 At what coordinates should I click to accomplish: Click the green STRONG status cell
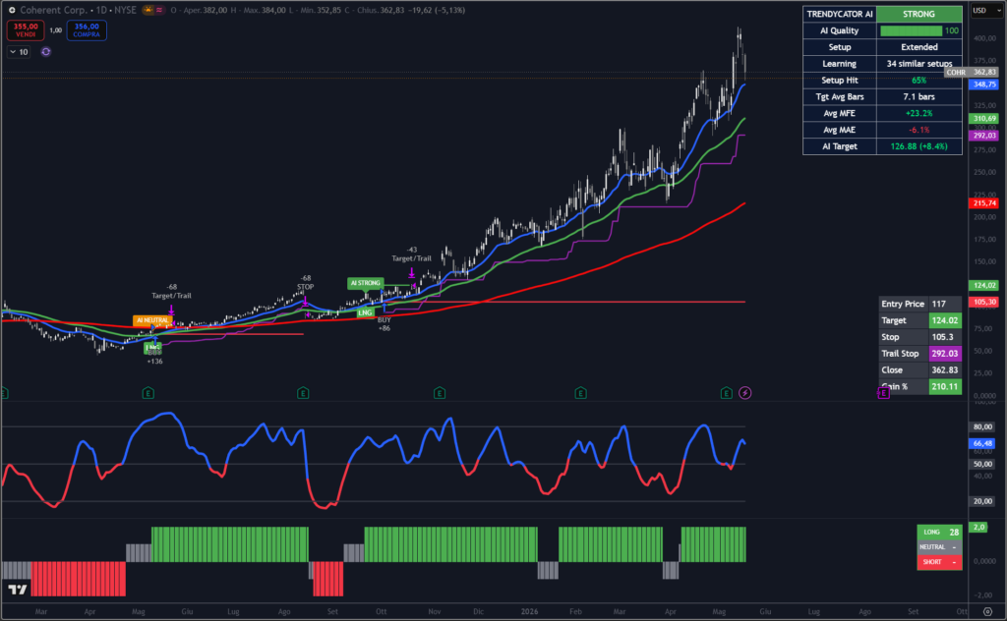pyautogui.click(x=919, y=14)
